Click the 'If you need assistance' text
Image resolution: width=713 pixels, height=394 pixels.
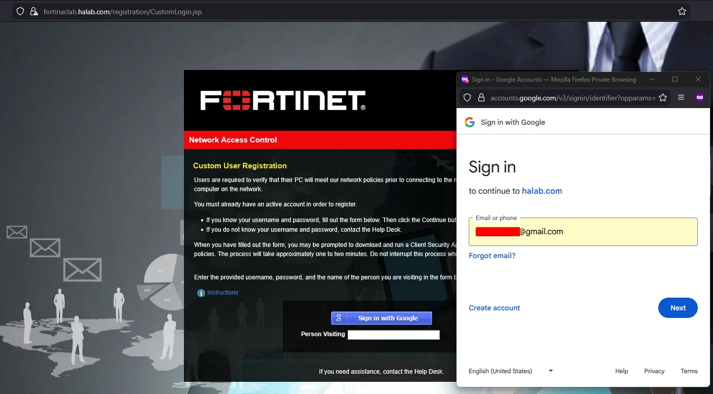tap(381, 372)
